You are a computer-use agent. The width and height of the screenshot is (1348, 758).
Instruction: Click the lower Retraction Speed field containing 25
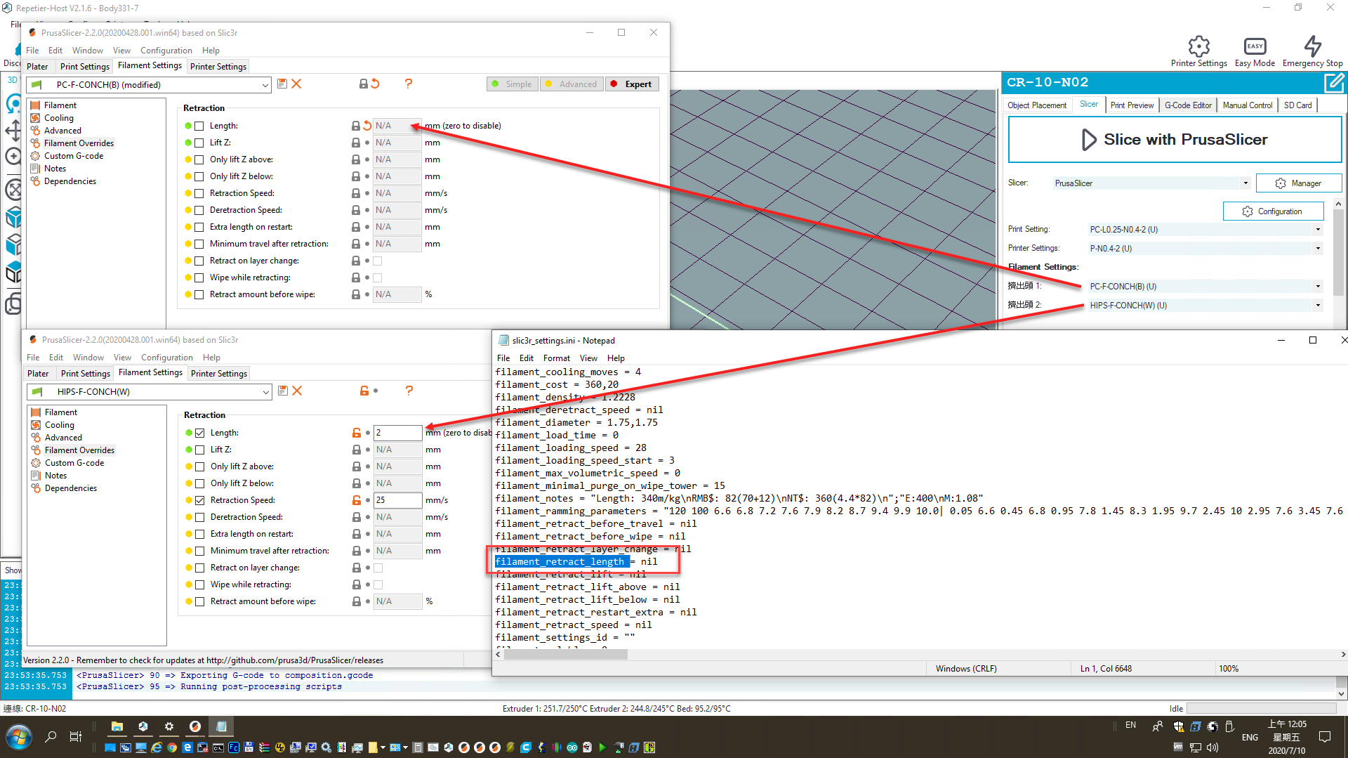pos(397,500)
